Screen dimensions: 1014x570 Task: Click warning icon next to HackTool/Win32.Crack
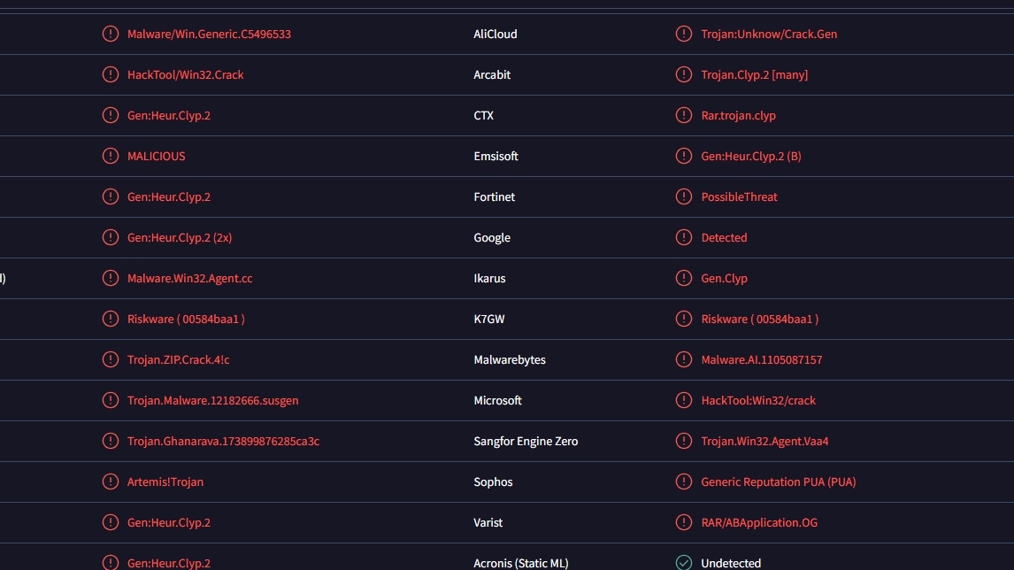click(x=111, y=74)
